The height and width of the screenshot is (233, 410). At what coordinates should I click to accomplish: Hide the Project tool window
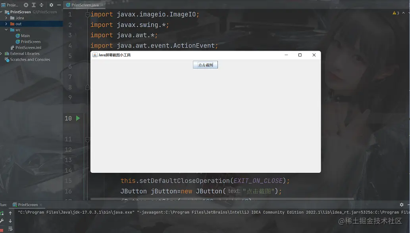pos(59,5)
